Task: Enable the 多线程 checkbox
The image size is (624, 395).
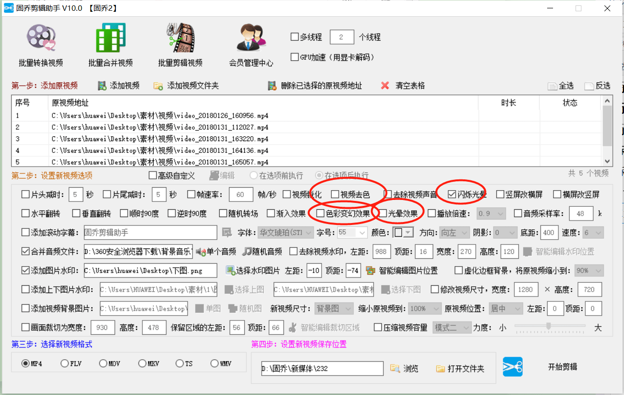Action: (295, 37)
